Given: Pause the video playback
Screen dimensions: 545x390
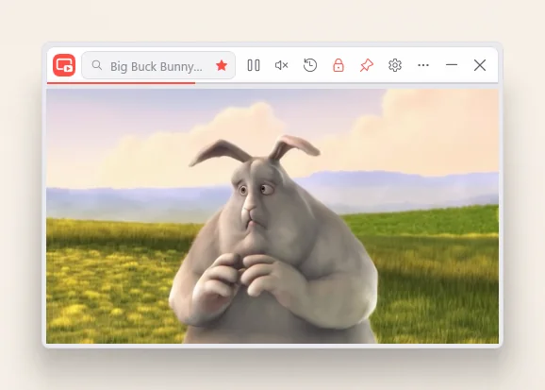Looking at the screenshot, I should coord(254,65).
